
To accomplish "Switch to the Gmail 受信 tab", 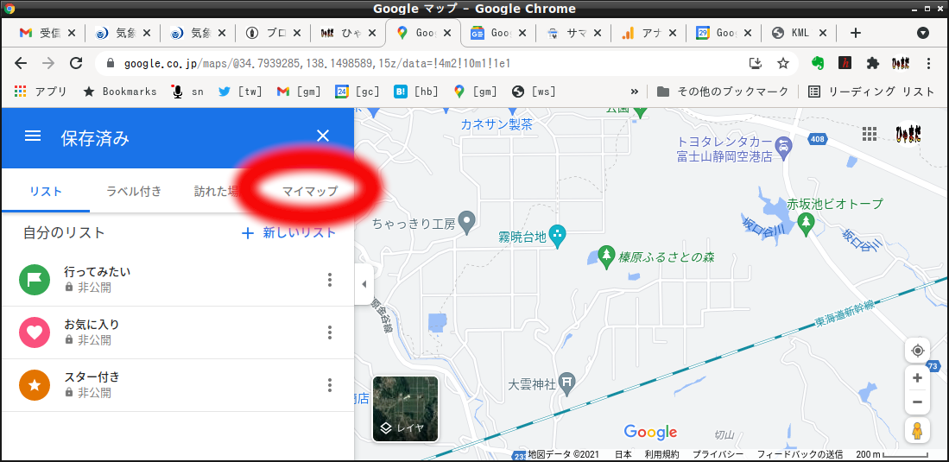I will coord(47,34).
